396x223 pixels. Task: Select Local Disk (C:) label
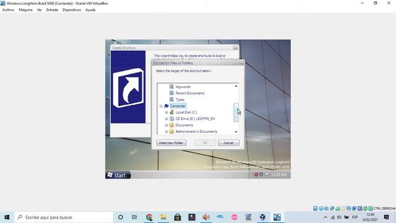pyautogui.click(x=186, y=112)
